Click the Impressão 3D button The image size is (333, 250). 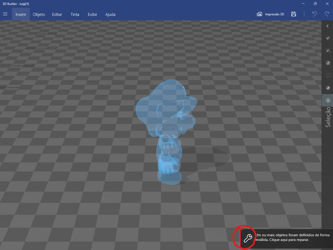tap(270, 14)
